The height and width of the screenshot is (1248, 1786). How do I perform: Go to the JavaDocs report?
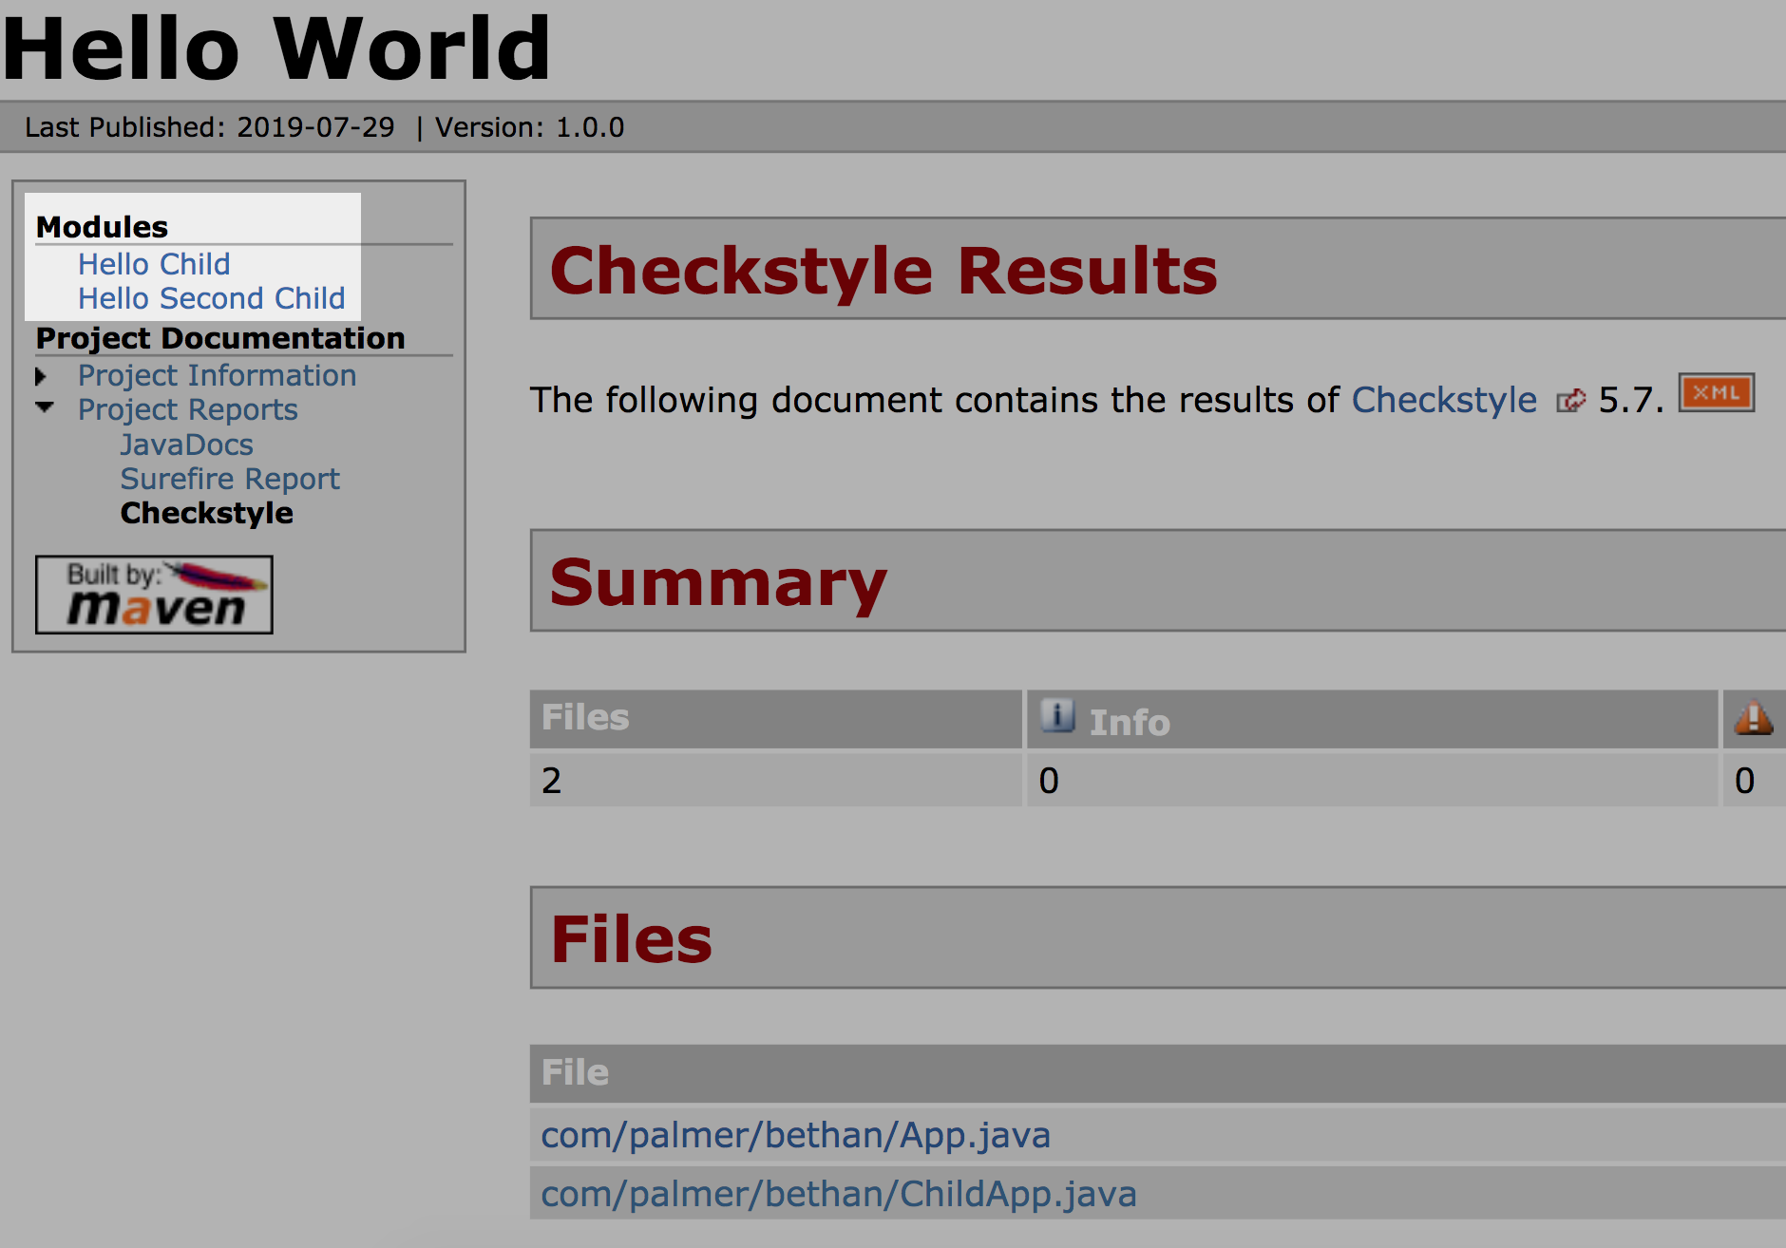(x=186, y=444)
